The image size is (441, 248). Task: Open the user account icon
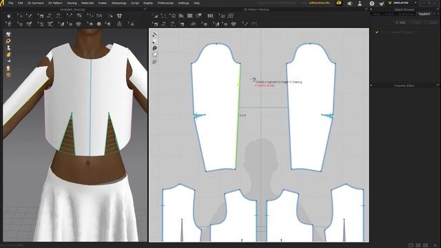point(360,3)
